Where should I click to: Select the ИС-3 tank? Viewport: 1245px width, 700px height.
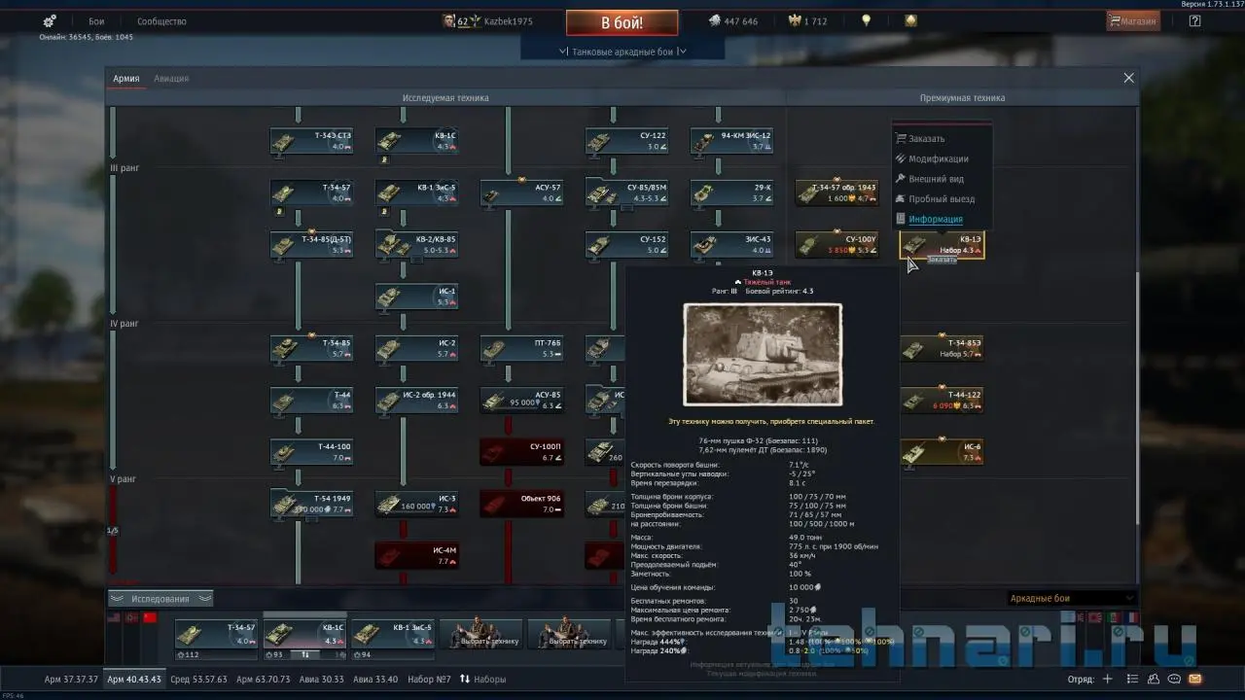416,503
